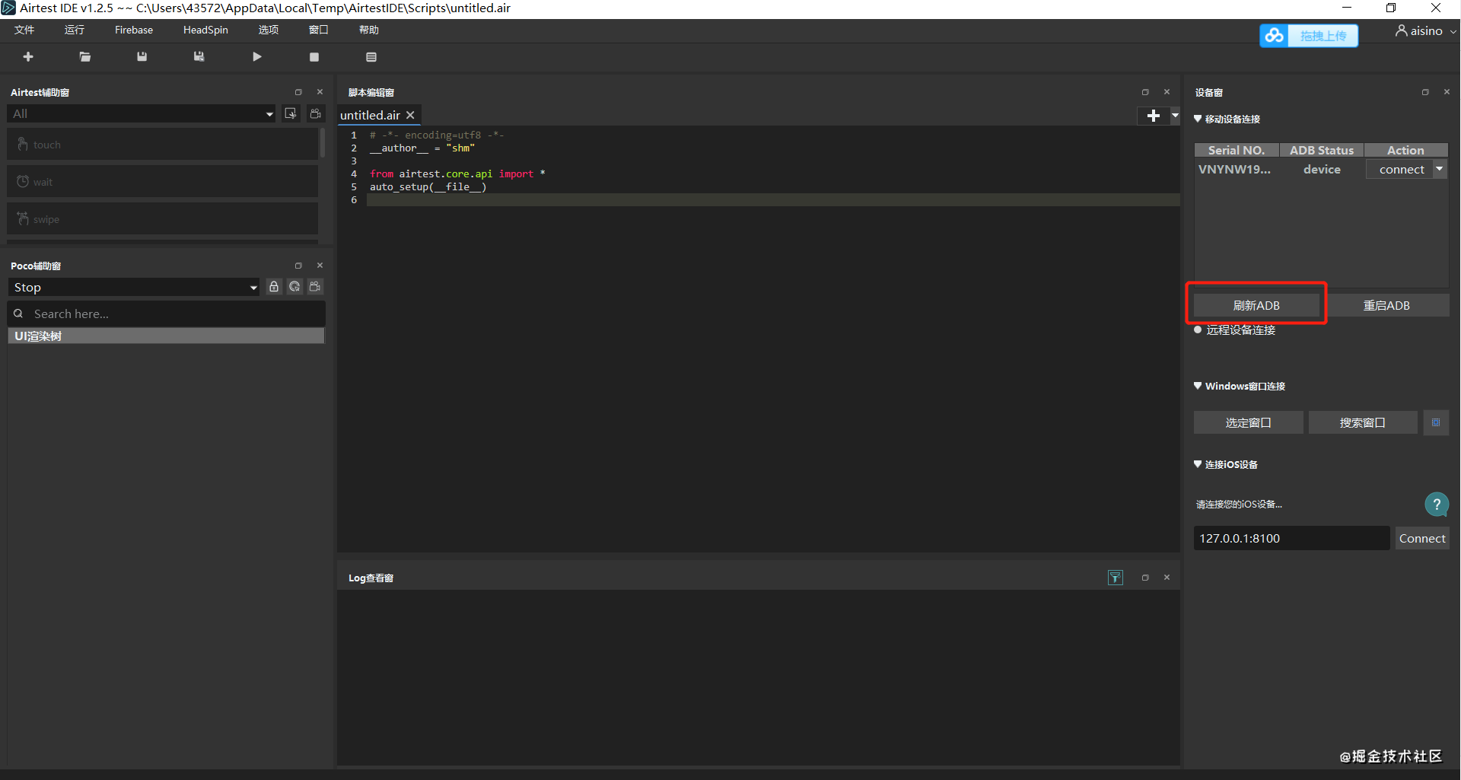Expand the 远程设备连接 section

coord(1198,330)
